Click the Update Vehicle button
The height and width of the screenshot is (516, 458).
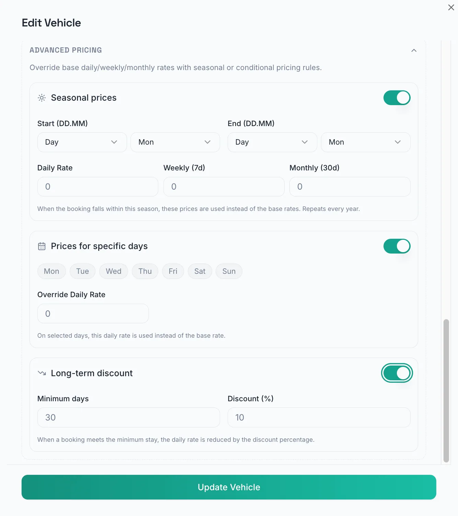(229, 487)
